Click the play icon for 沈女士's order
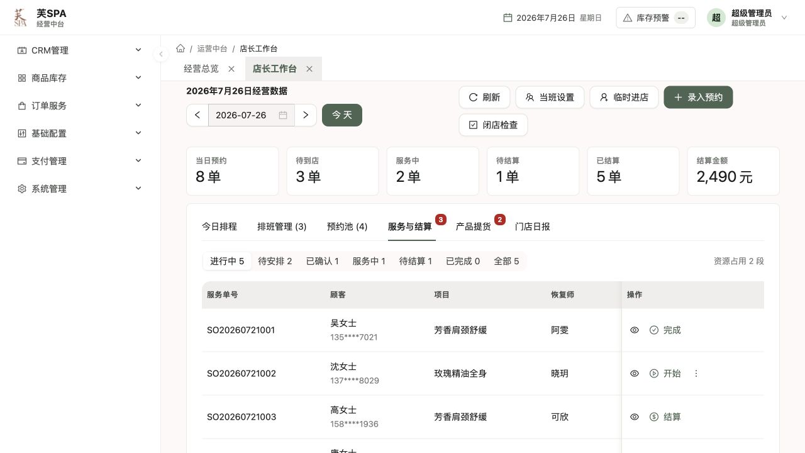The width and height of the screenshot is (805, 453). 654,373
